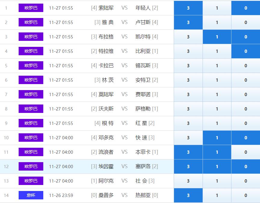Click VS in 桑普多 vs 热那亚 row
Screen dimensions: 260x203
[x=124, y=195]
